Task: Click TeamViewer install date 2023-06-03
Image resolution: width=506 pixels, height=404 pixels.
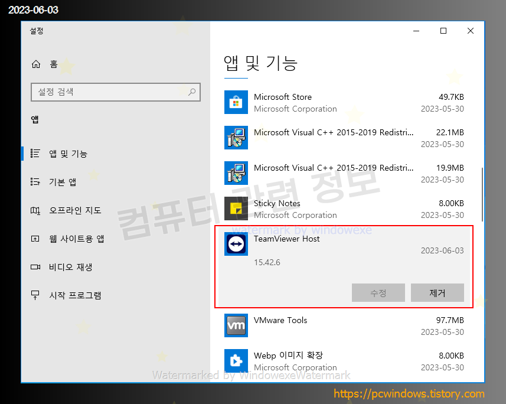Action: [x=442, y=250]
